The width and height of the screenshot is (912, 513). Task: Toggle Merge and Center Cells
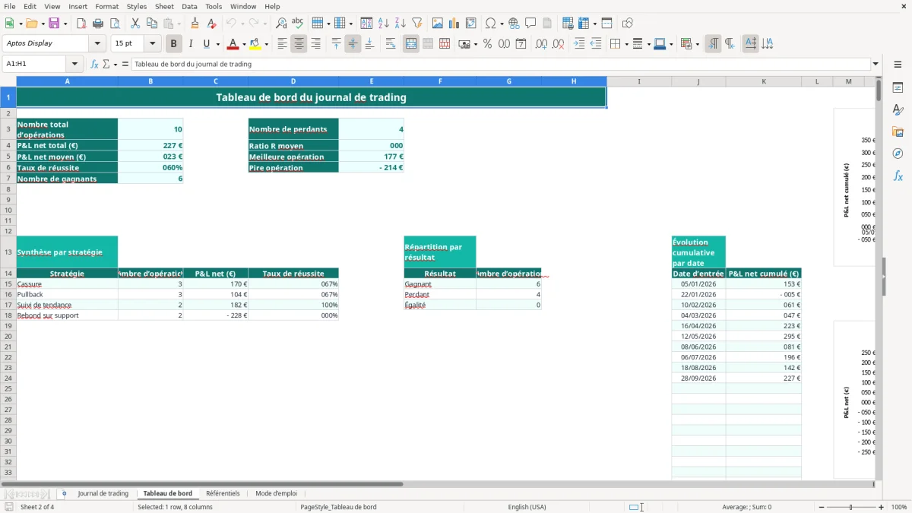[x=411, y=44]
